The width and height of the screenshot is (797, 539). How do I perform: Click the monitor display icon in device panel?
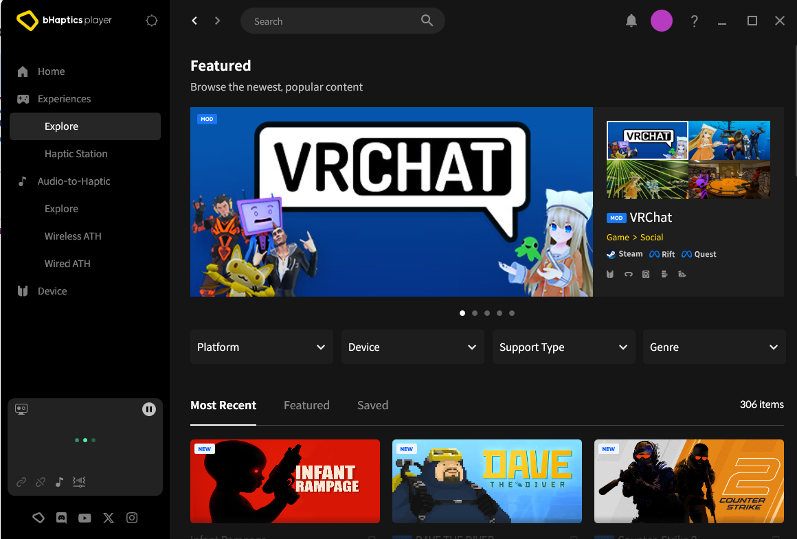[21, 409]
